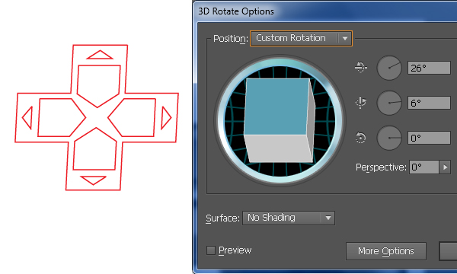Click the Y axis rotation icon

361,103
